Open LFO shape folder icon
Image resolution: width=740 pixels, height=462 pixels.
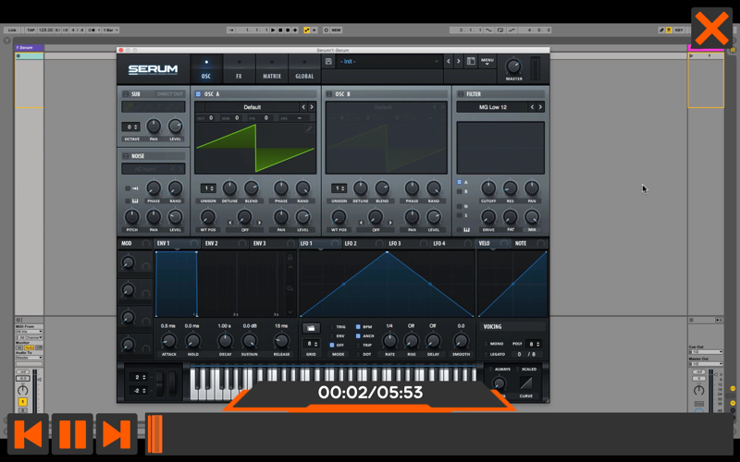tap(311, 328)
